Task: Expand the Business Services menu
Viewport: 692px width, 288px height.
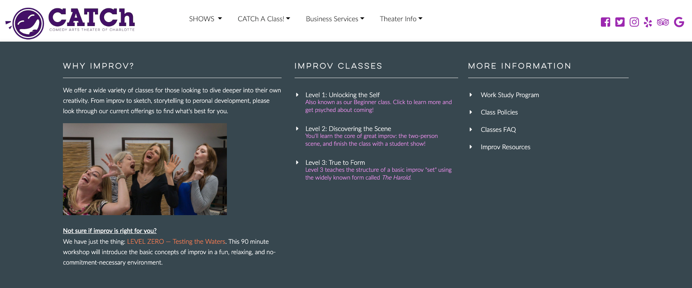Action: coord(335,19)
